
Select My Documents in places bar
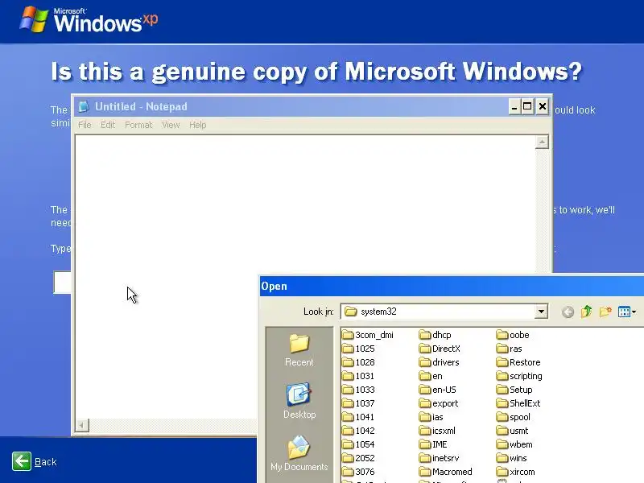299,453
